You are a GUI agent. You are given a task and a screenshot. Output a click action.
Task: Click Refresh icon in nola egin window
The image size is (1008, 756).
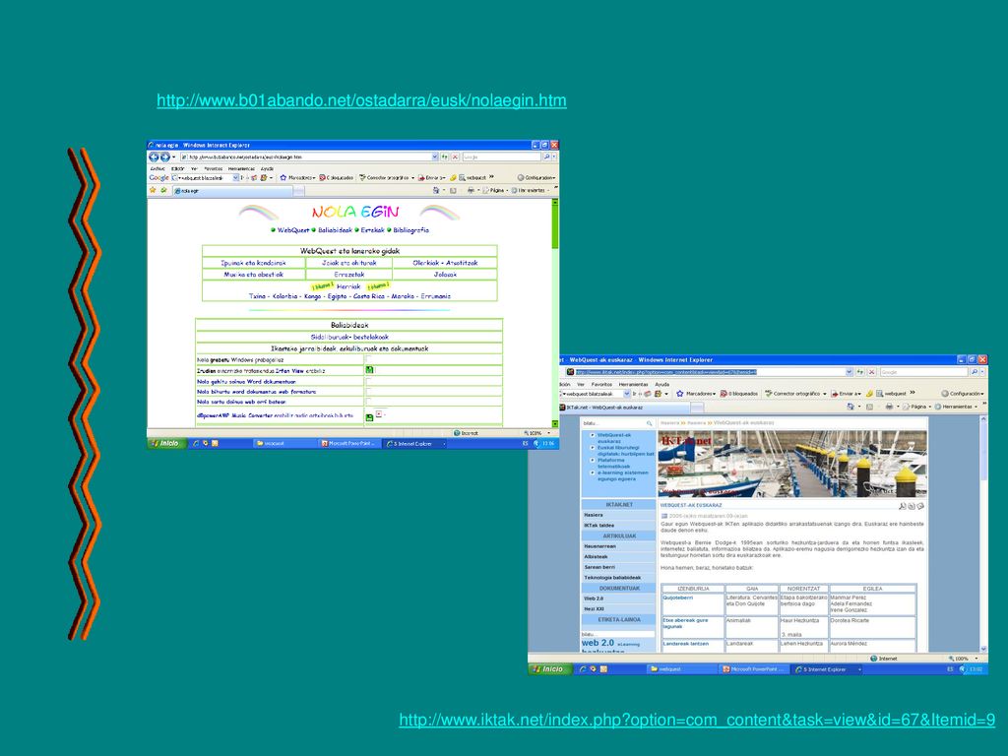[444, 157]
